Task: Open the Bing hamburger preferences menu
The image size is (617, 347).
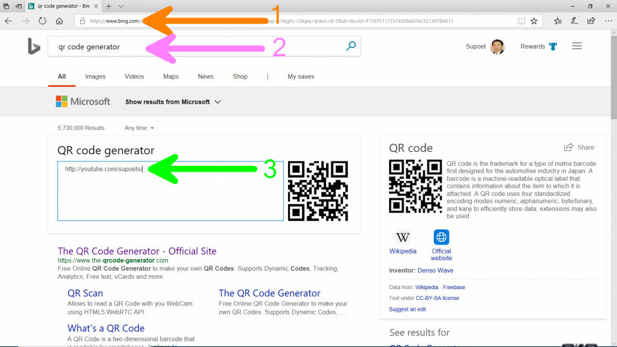Action: pos(577,45)
